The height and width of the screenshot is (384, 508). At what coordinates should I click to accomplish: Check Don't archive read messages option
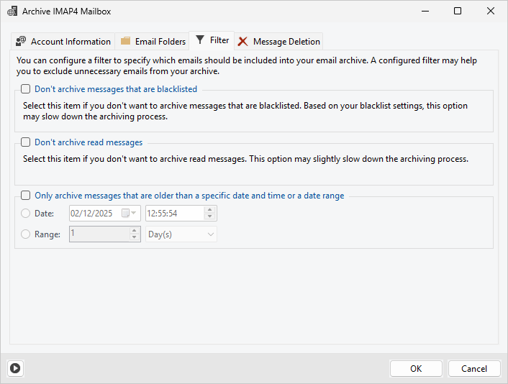click(x=26, y=142)
